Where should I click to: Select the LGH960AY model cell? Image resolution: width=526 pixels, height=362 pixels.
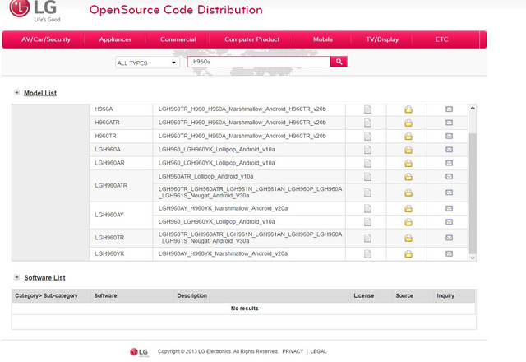click(x=121, y=215)
